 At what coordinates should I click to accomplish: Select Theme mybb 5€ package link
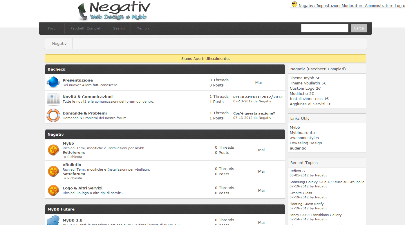(305, 78)
